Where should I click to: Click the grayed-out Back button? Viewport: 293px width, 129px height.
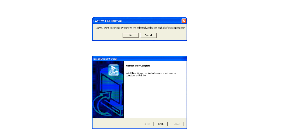point(146,124)
